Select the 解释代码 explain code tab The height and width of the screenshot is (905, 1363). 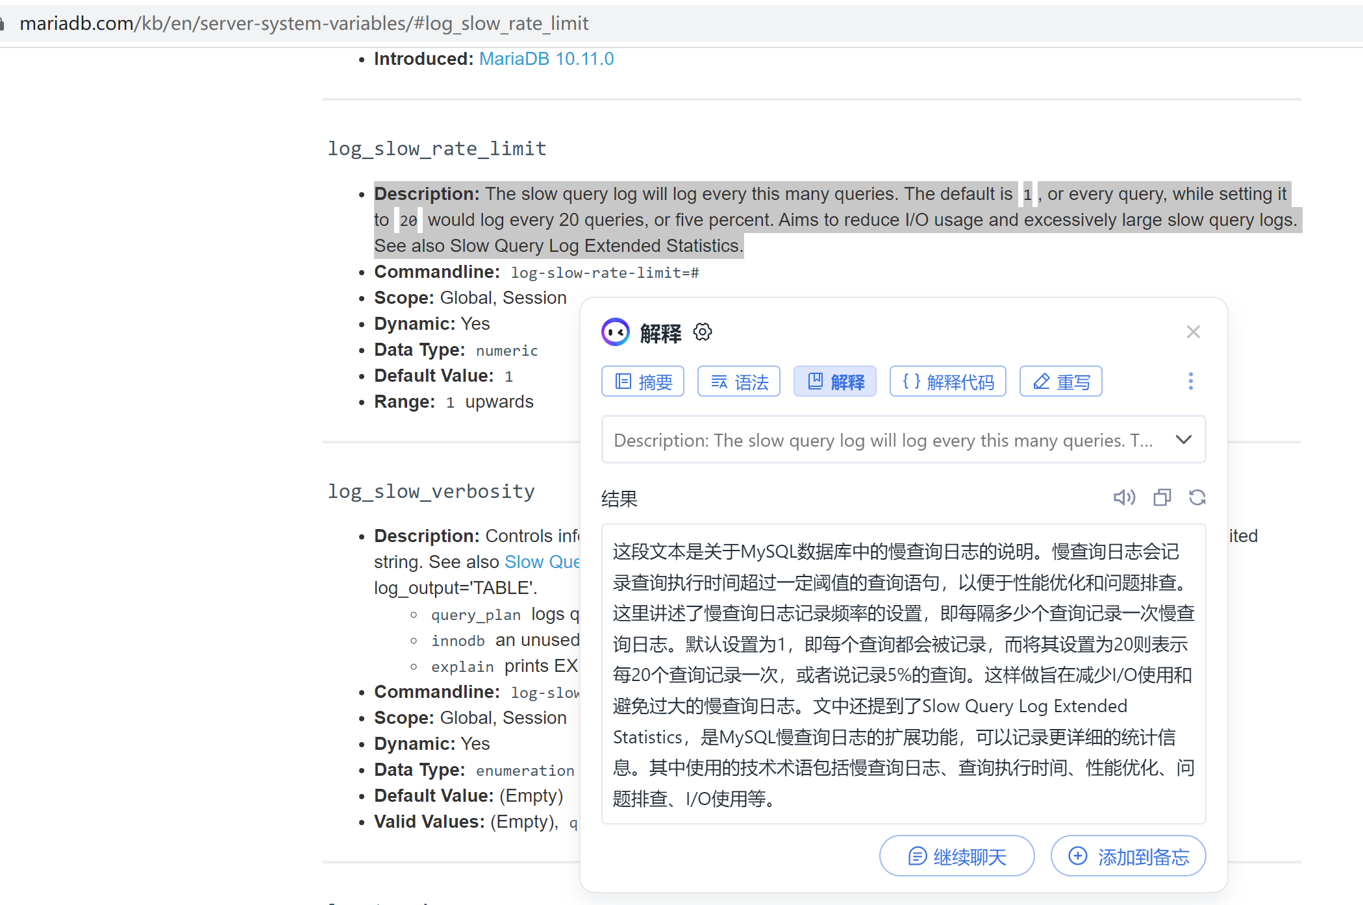(947, 382)
